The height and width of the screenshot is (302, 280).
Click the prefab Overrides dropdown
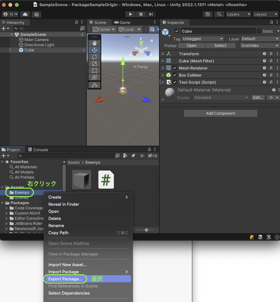(x=259, y=46)
